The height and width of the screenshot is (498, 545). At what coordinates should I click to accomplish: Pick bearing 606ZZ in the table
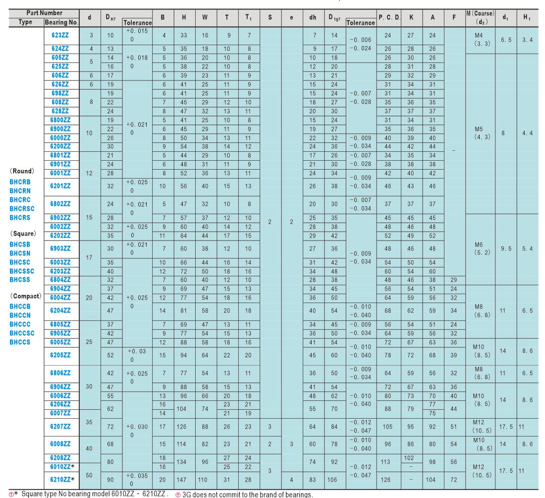click(60, 75)
